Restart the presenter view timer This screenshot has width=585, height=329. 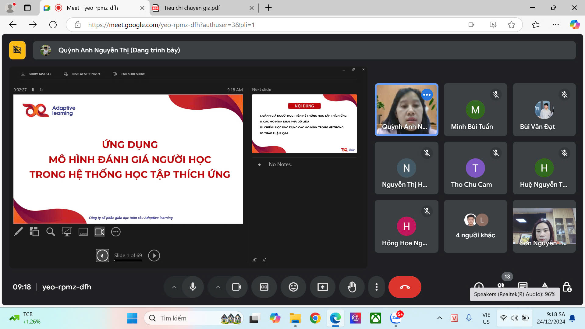[x=41, y=90]
